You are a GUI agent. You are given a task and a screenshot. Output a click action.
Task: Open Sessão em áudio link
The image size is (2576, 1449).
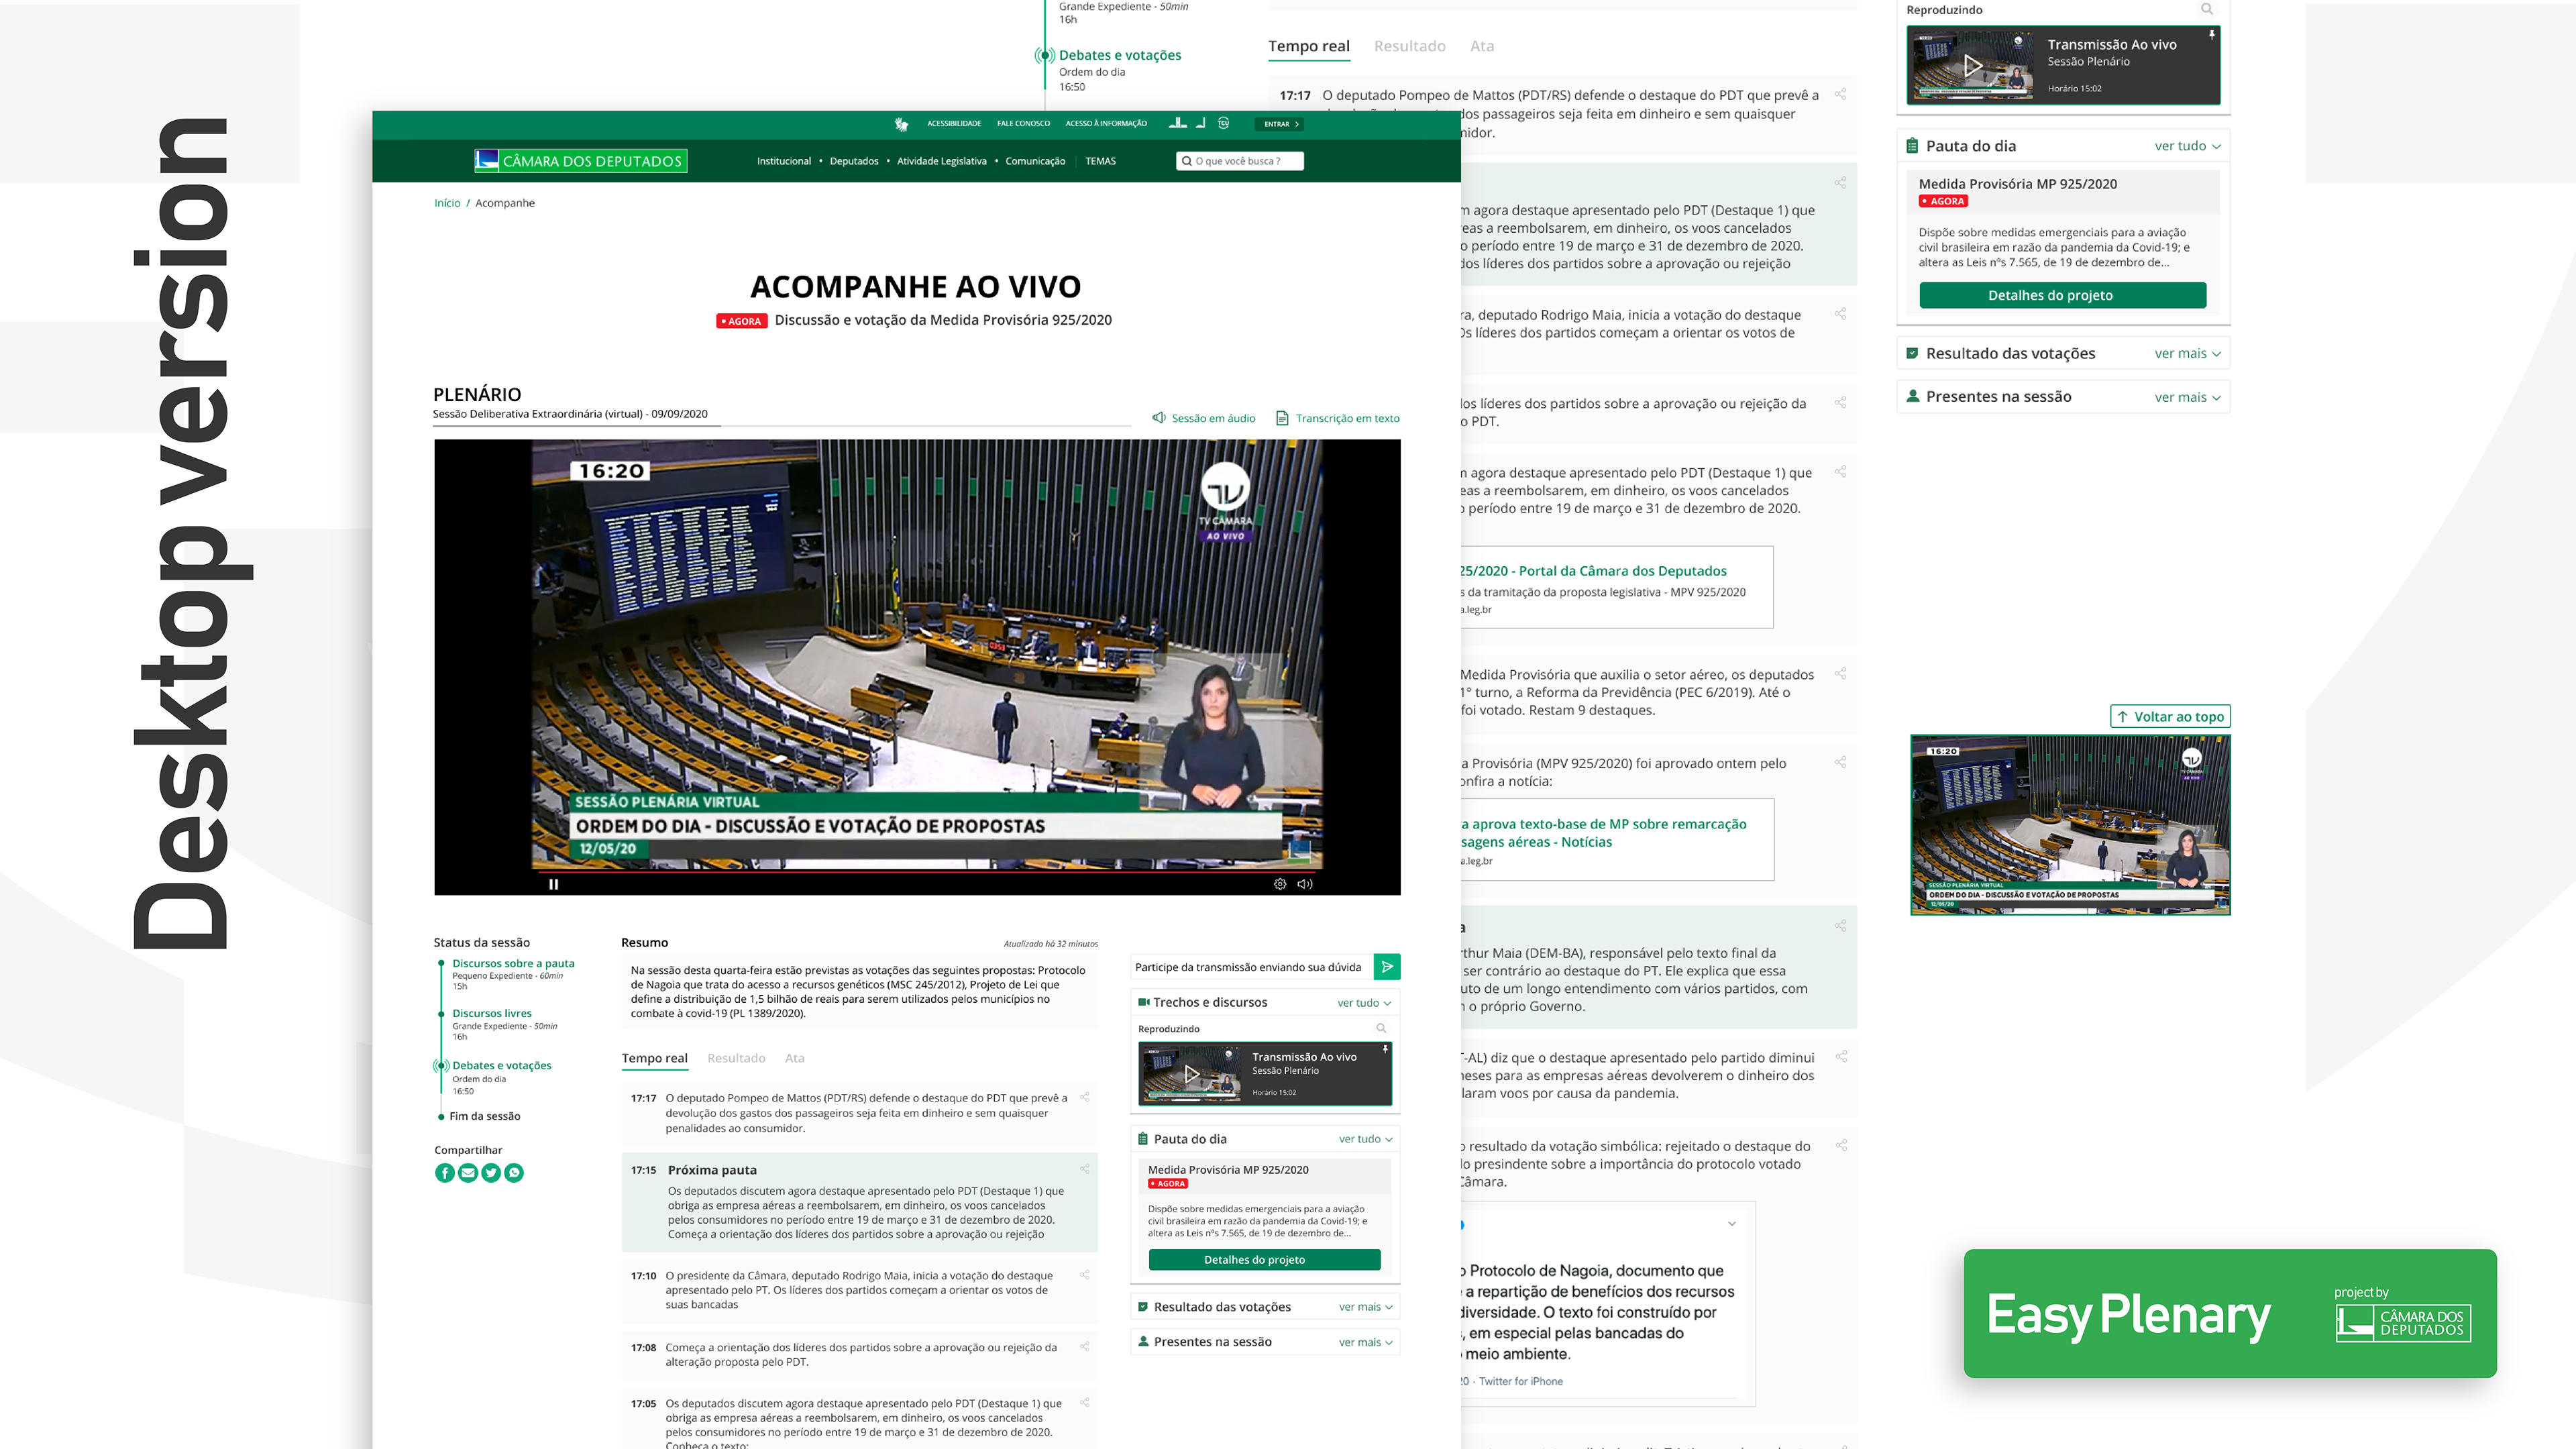tap(1204, 418)
